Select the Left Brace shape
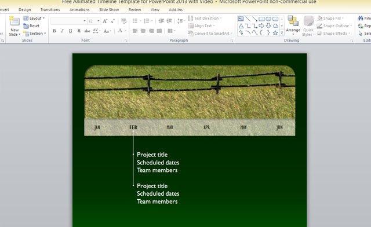 (x=261, y=32)
